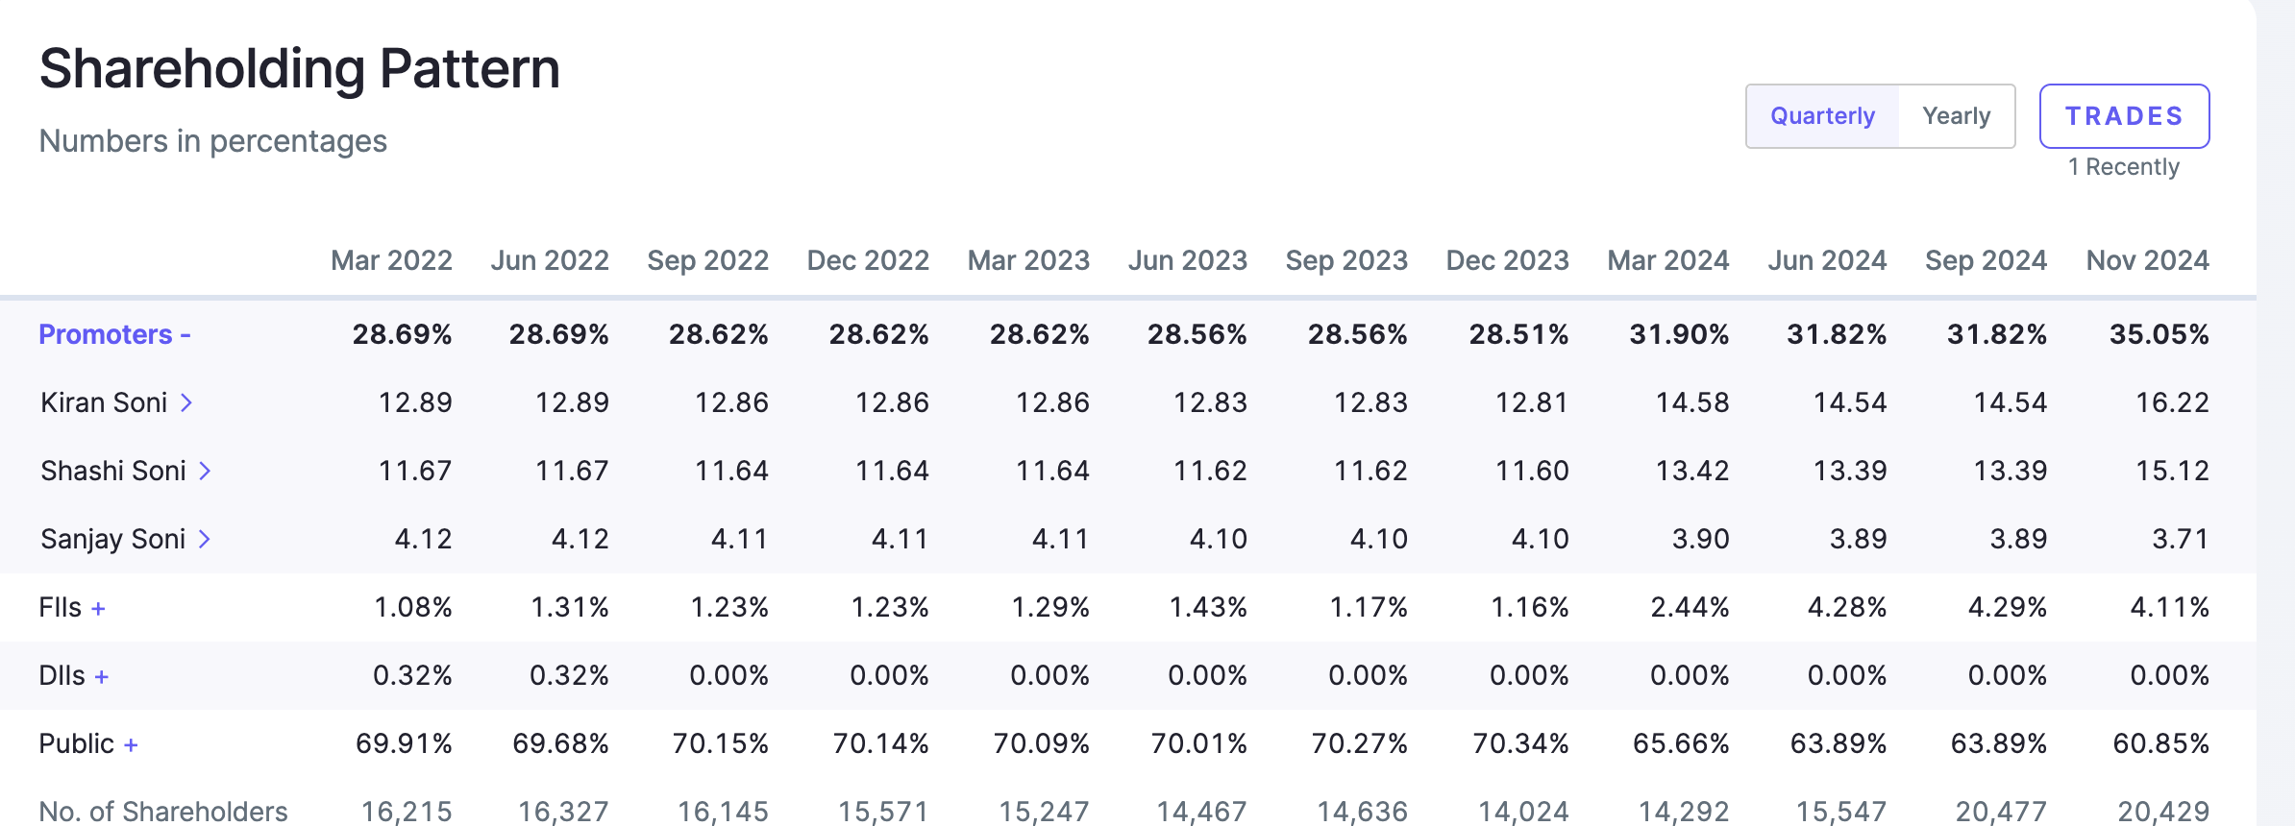Click the minus icon beside Promoters
The width and height of the screenshot is (2295, 826).
click(185, 334)
